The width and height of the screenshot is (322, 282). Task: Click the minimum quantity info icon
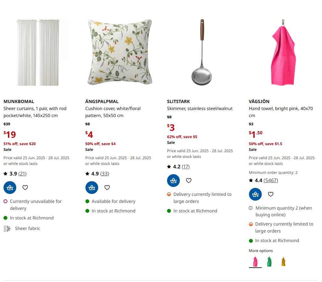251,208
